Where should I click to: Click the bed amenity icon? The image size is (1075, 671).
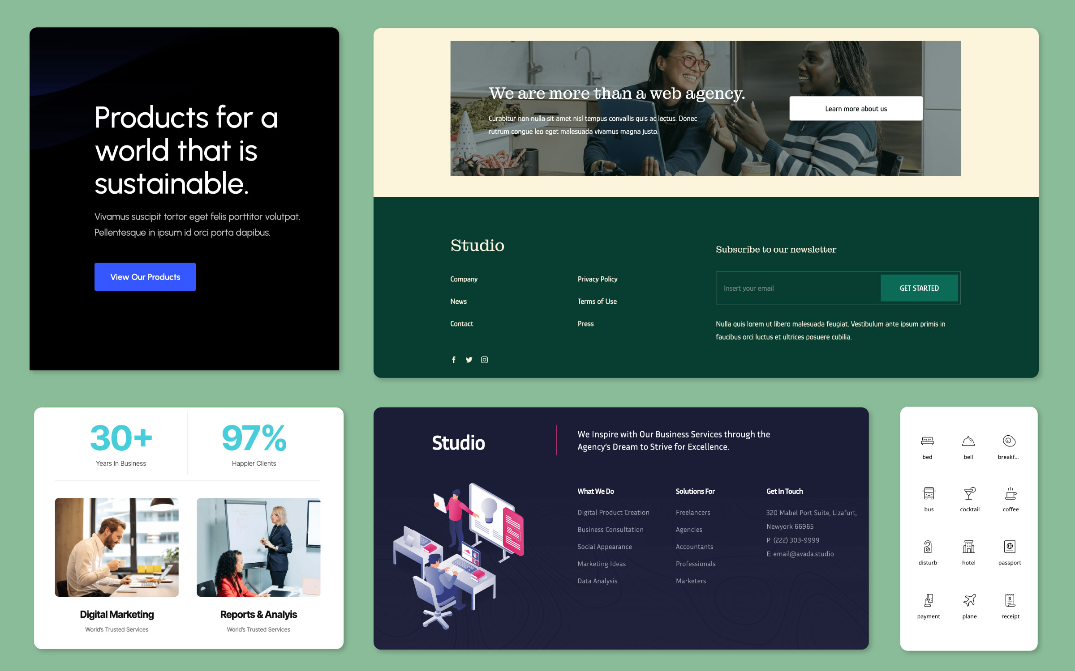(927, 442)
